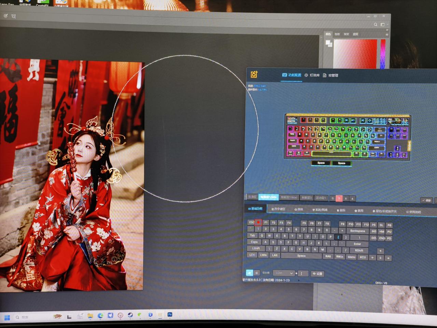Screen dimensions: 437x328
Task: Click the highlighted [ key button
Action: pyautogui.click(x=338, y=237)
